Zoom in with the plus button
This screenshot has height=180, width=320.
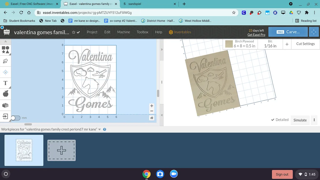point(151,106)
